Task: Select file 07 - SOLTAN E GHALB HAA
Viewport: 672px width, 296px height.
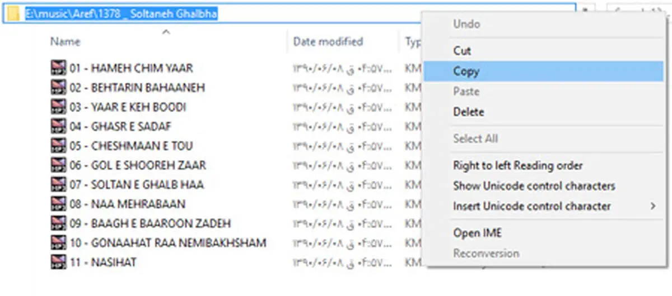Action: [137, 184]
